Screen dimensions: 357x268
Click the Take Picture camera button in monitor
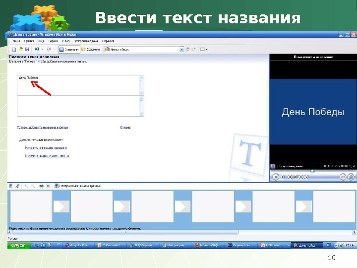coord(351,177)
